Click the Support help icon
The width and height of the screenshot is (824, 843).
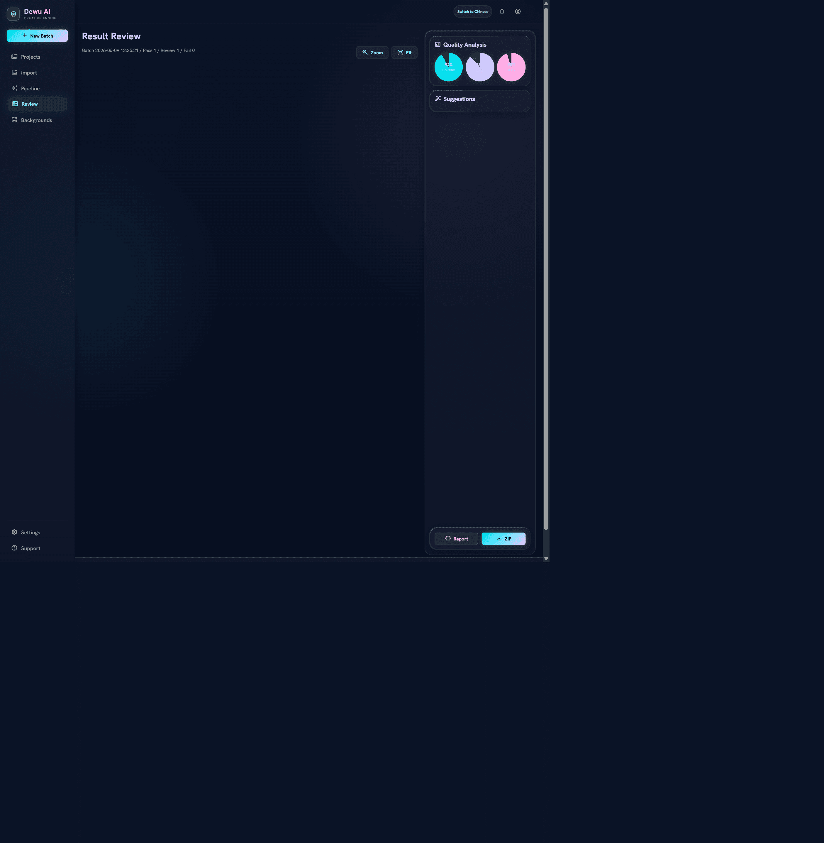pyautogui.click(x=14, y=548)
